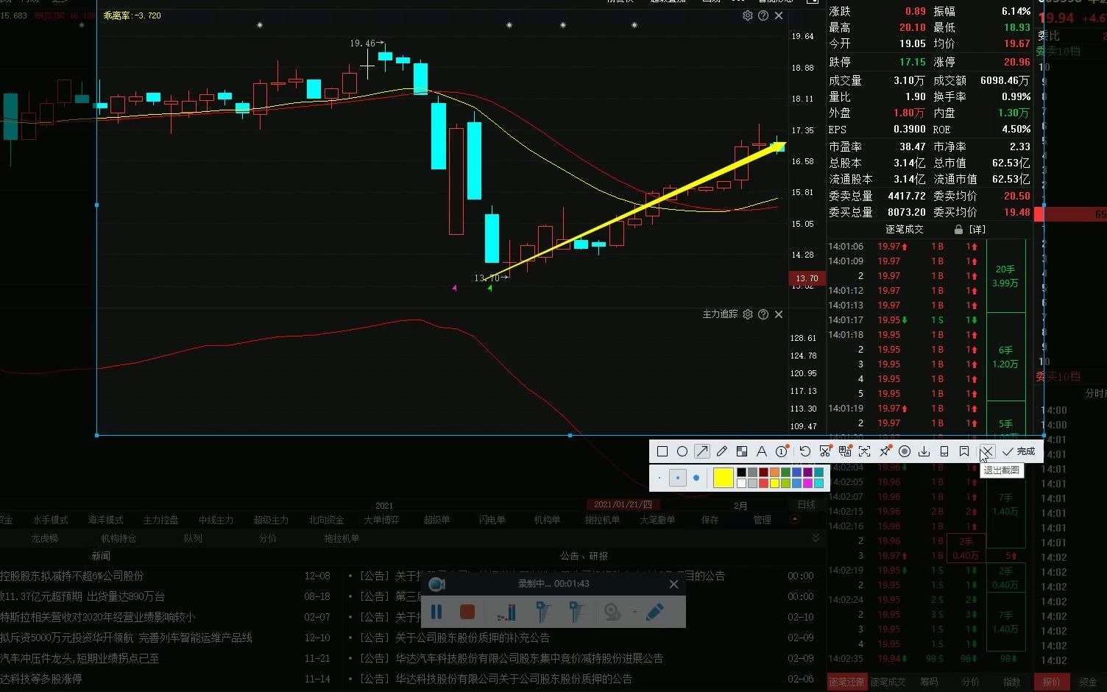Viewport: 1107px width, 692px height.
Task: Collapse the news panel chevron
Action: [816, 538]
